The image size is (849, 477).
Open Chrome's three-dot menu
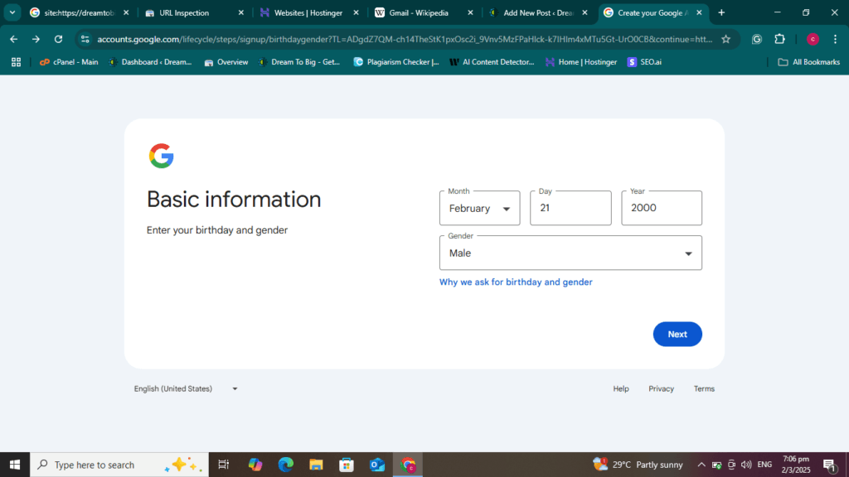836,39
